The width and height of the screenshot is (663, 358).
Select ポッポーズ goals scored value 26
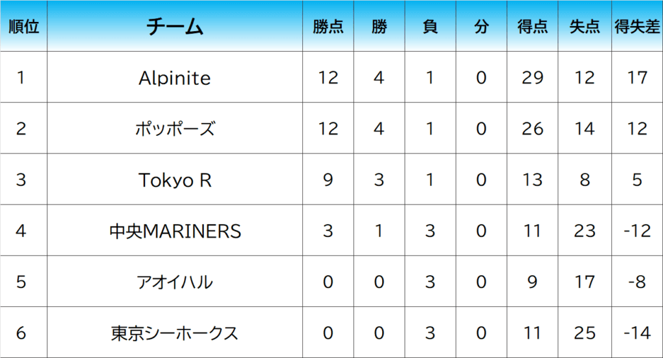click(x=532, y=129)
